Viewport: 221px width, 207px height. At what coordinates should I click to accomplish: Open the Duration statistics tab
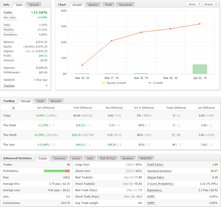[x=128, y=158]
